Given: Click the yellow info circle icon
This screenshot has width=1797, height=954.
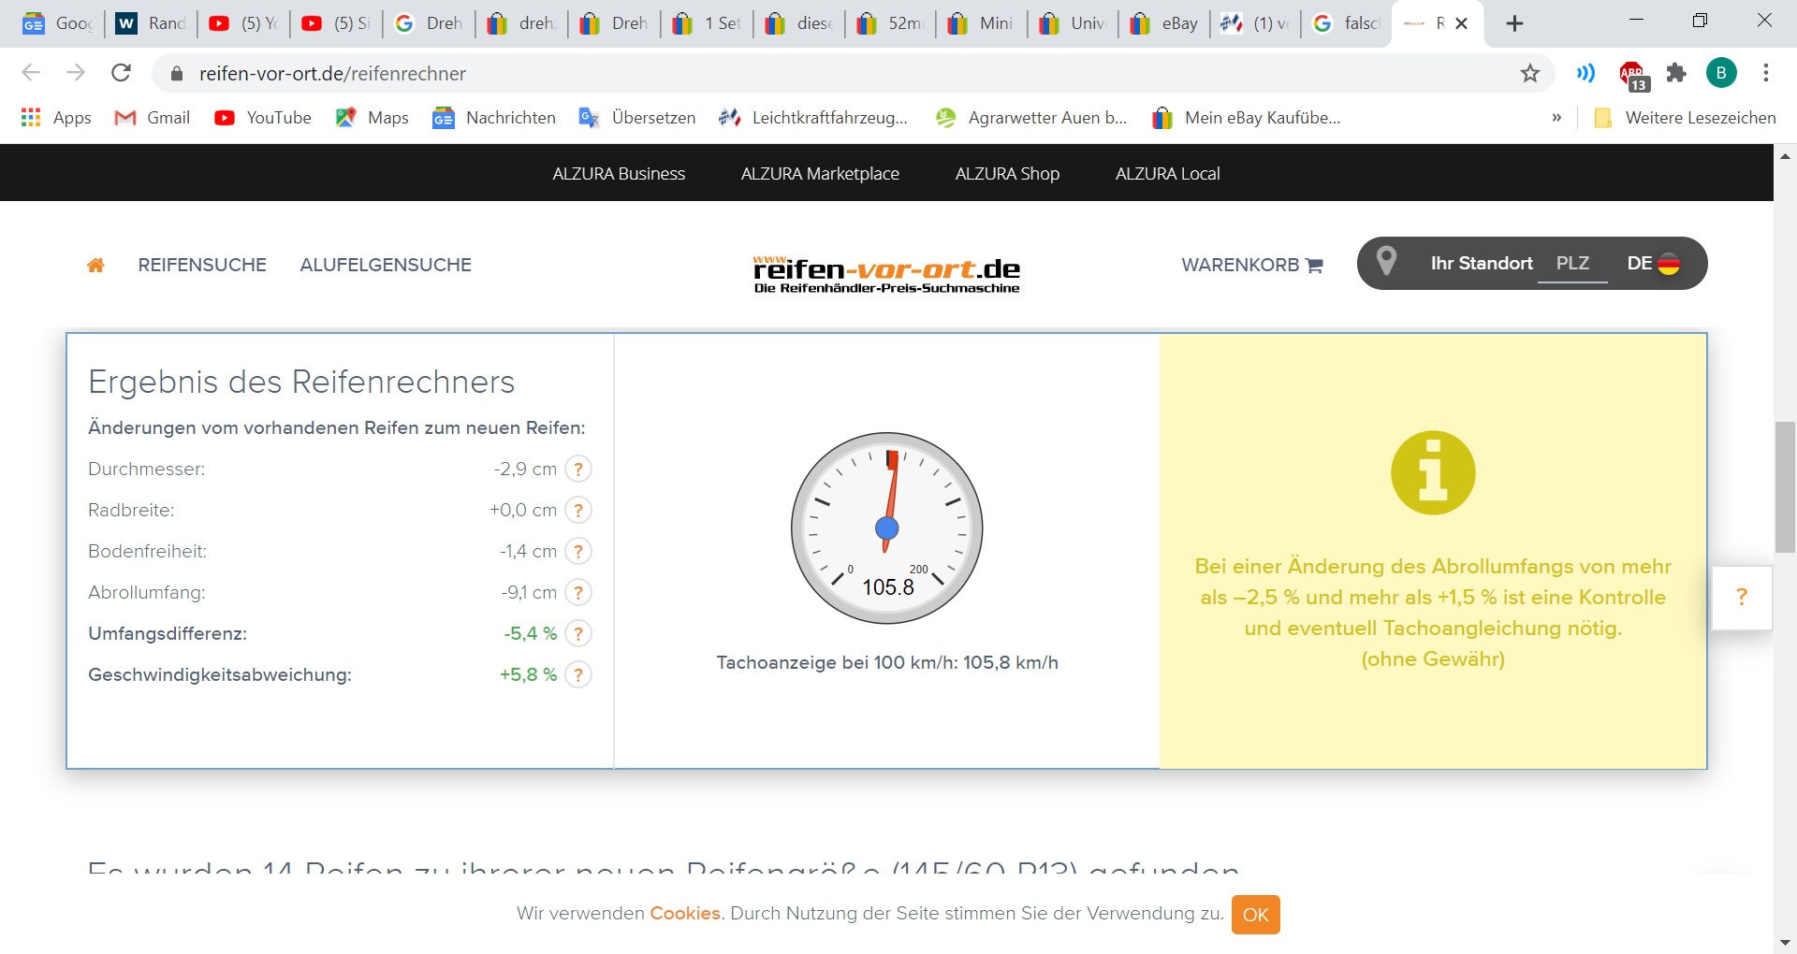Looking at the screenshot, I should click(x=1433, y=472).
